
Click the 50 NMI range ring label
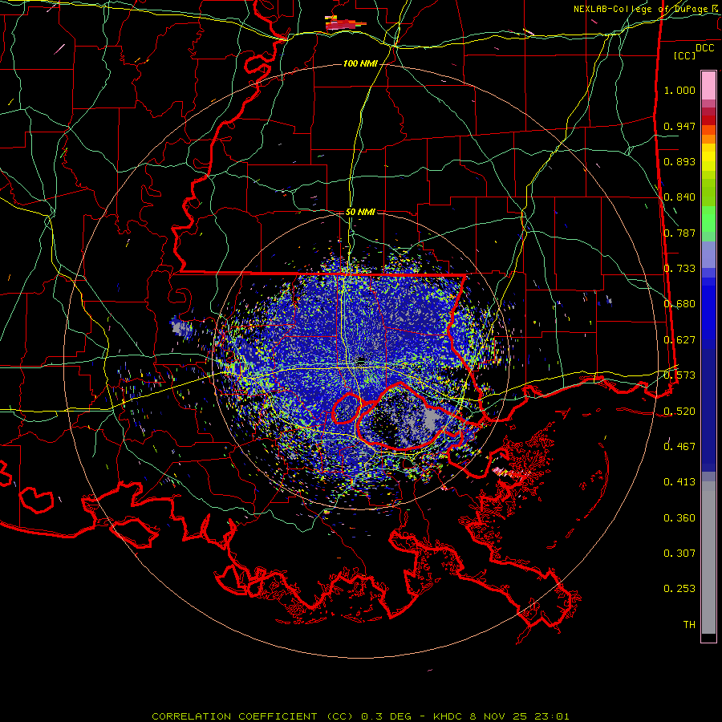(x=360, y=212)
